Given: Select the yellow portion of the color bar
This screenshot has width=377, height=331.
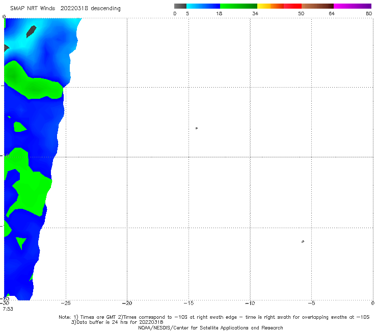Looking at the screenshot, I should [264, 6].
